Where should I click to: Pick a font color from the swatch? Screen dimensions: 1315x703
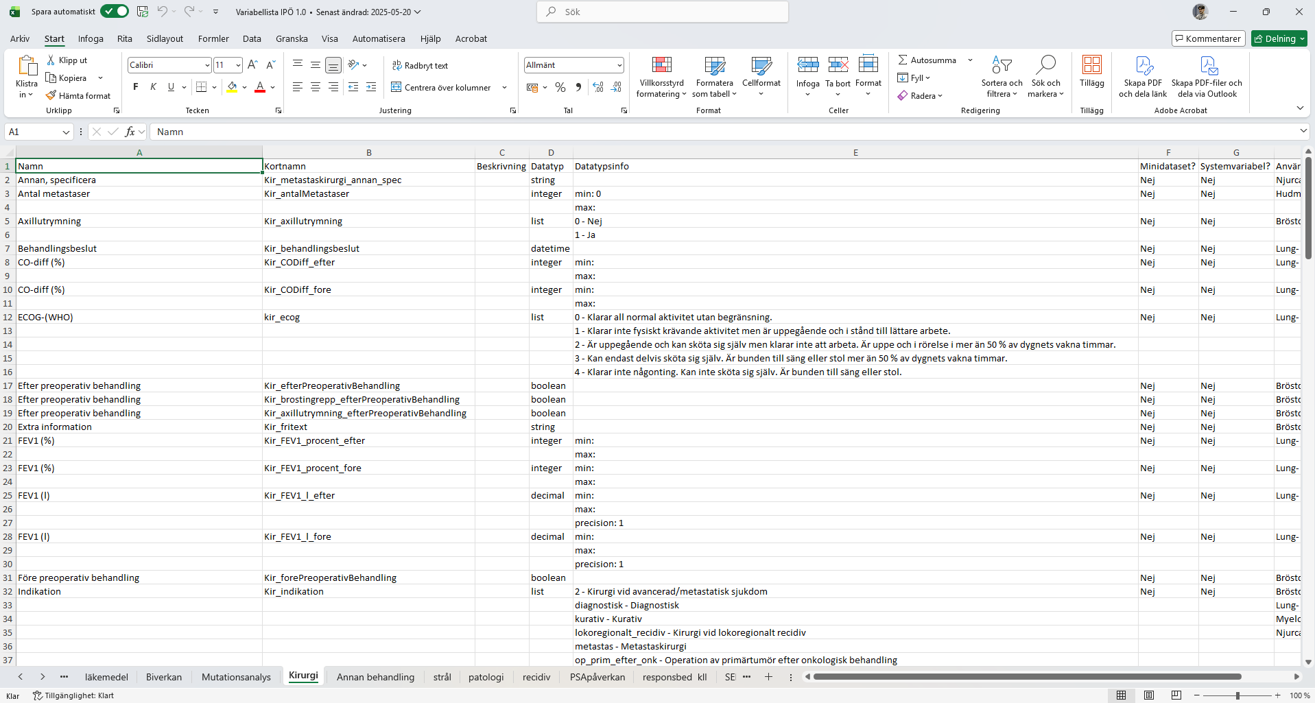pyautogui.click(x=259, y=87)
